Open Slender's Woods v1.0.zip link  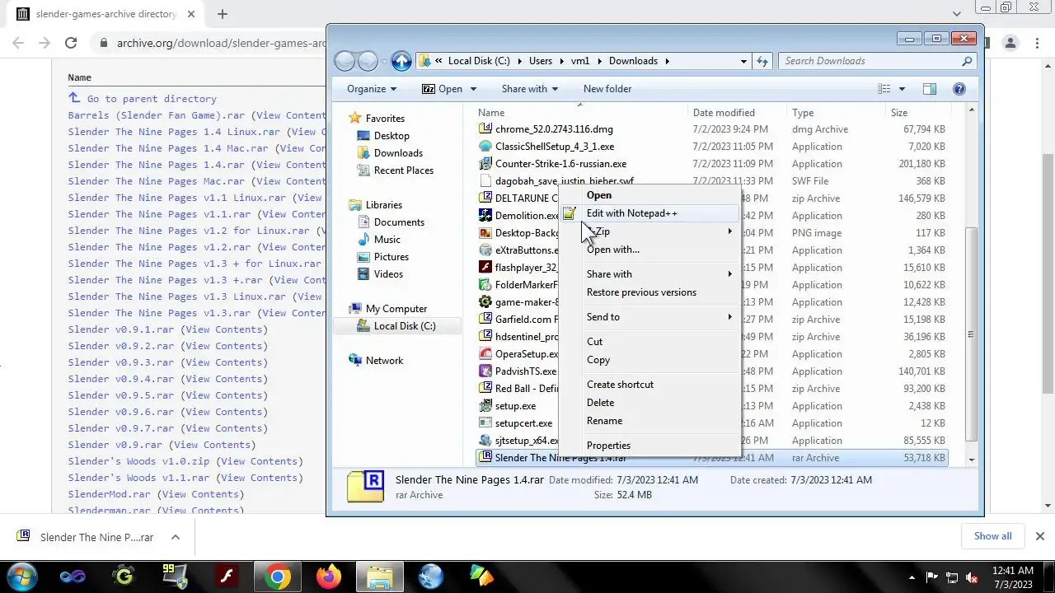click(x=138, y=461)
